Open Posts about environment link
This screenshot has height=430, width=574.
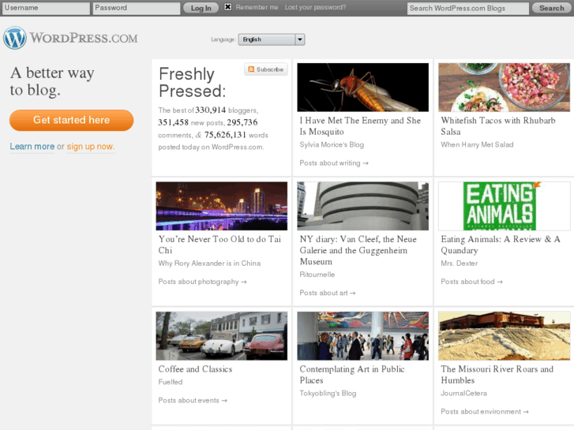click(x=485, y=411)
